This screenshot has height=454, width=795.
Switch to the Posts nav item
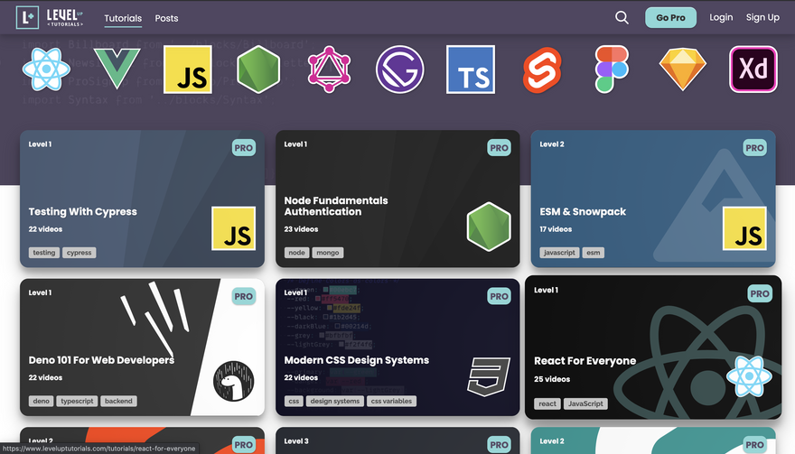[x=166, y=18]
